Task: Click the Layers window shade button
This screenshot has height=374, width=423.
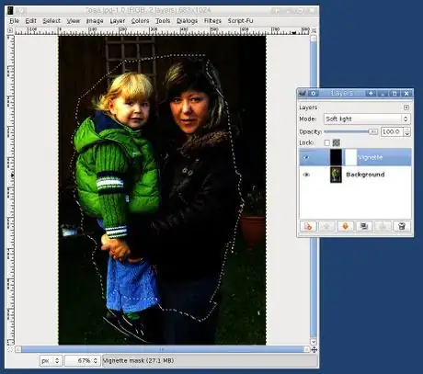Action: coord(371,93)
